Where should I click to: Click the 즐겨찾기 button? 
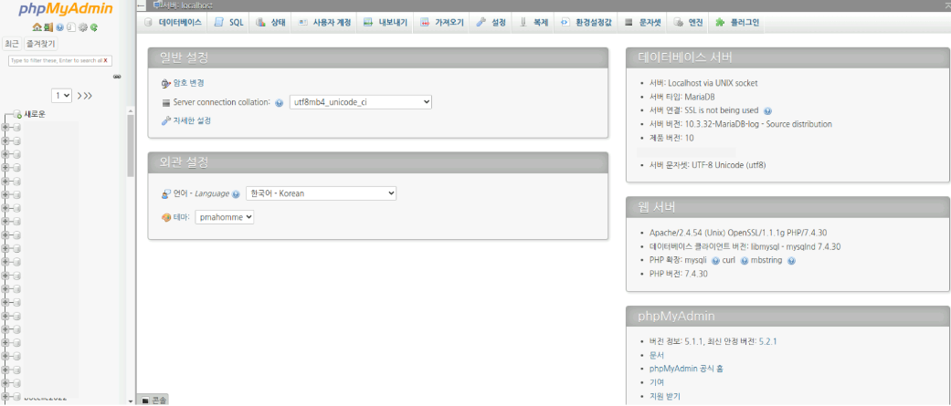[x=40, y=44]
